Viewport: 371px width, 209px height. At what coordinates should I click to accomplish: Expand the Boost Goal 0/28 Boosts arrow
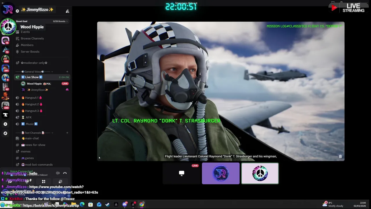[x=67, y=21]
